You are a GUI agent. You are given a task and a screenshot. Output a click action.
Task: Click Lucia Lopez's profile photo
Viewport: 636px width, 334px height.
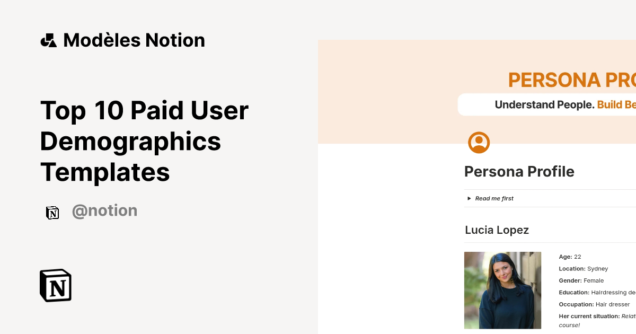click(502, 290)
